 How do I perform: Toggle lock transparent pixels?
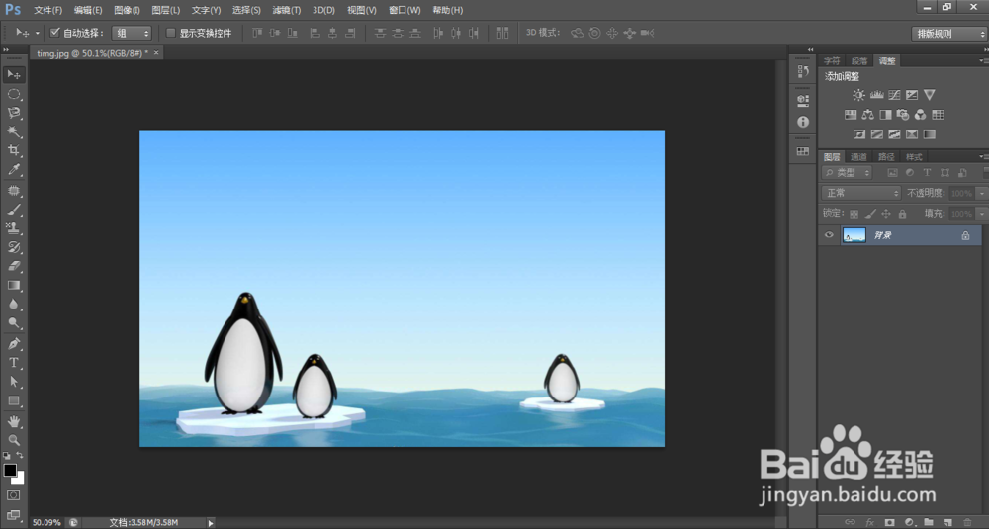[854, 214]
